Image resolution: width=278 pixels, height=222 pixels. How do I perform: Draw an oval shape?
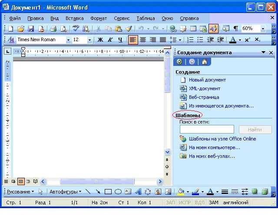118,192
